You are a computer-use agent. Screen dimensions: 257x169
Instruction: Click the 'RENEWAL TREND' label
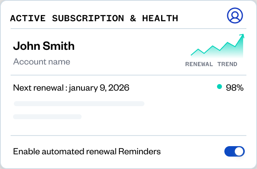[x=211, y=64]
